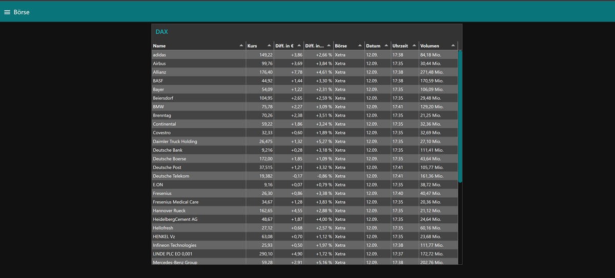The width and height of the screenshot is (615, 278).
Task: Select the Hannover Rueck row name
Action: [x=169, y=211]
